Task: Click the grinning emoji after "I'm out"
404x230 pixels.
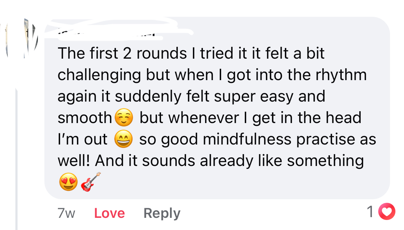Action: (x=123, y=140)
